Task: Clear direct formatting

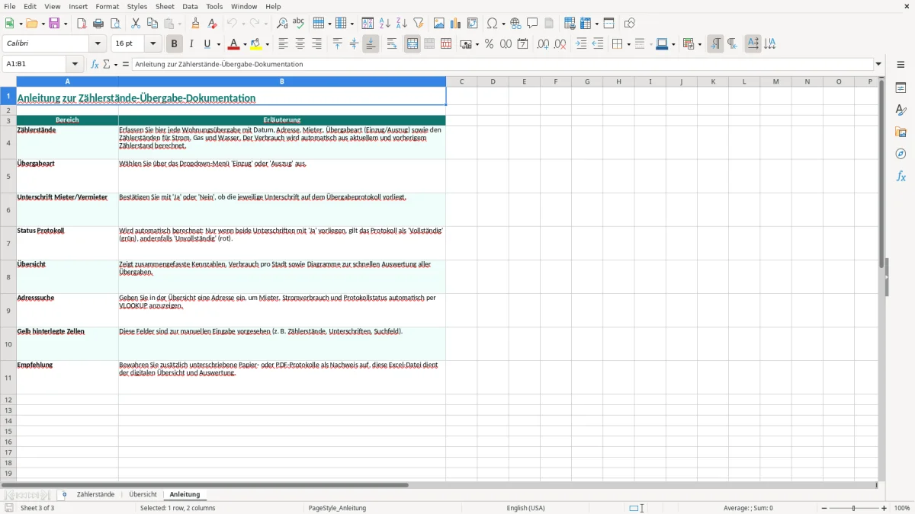Action: (213, 24)
